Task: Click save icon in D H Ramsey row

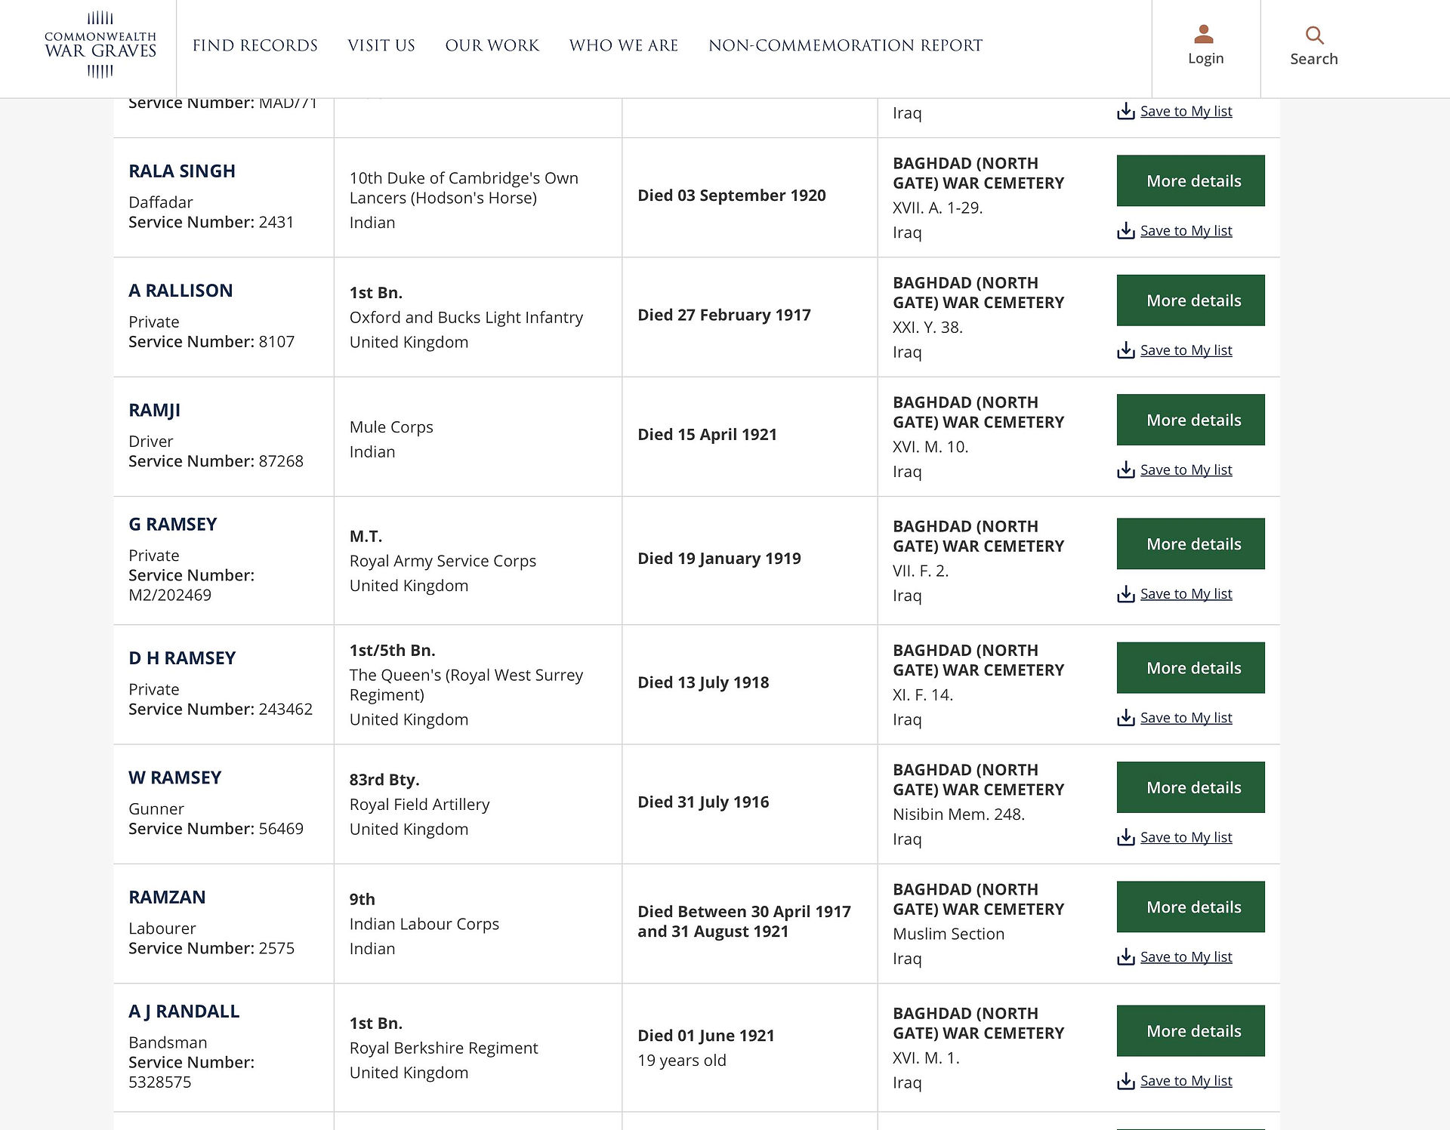Action: [1126, 718]
